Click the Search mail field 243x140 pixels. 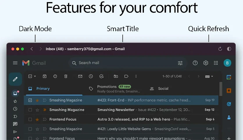128,63
